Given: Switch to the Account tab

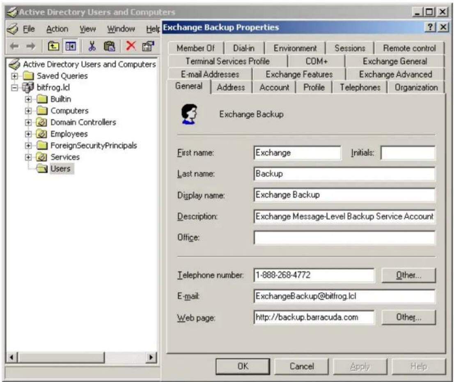Looking at the screenshot, I should tap(274, 87).
